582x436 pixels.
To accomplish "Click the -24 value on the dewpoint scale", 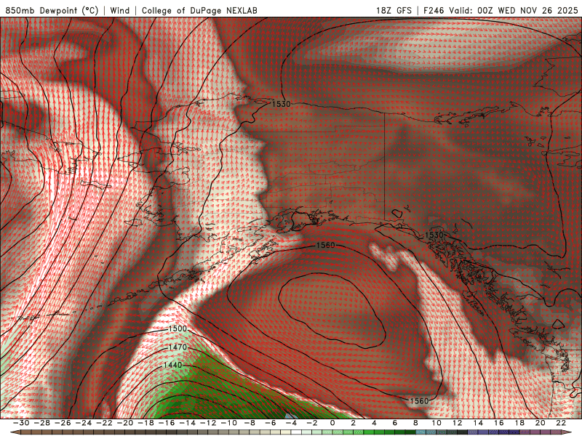I will tap(83, 423).
